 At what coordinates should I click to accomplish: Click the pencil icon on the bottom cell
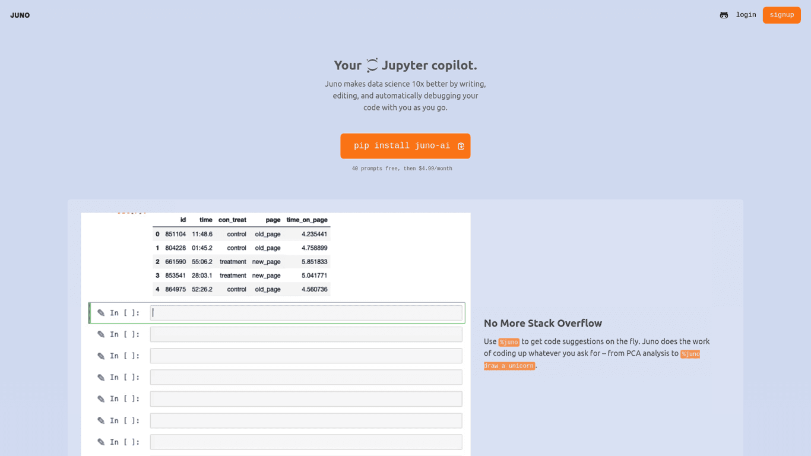[x=101, y=442]
